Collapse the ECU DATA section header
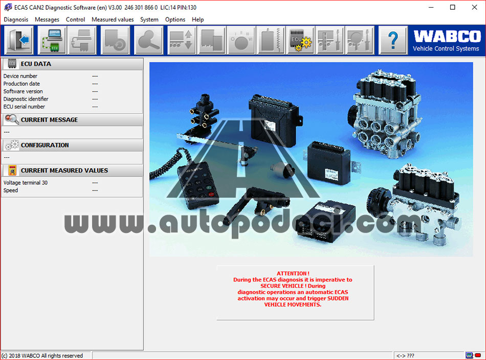The width and height of the screenshot is (486, 360). (72, 64)
